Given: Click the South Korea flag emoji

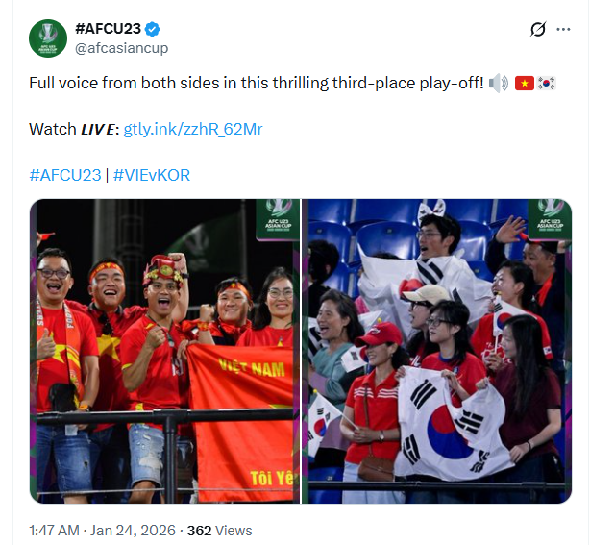Looking at the screenshot, I should pyautogui.click(x=547, y=84).
